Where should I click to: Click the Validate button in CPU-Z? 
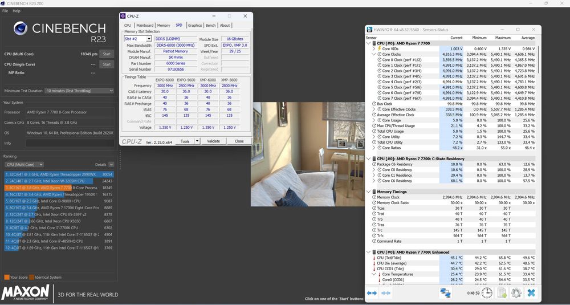click(213, 141)
